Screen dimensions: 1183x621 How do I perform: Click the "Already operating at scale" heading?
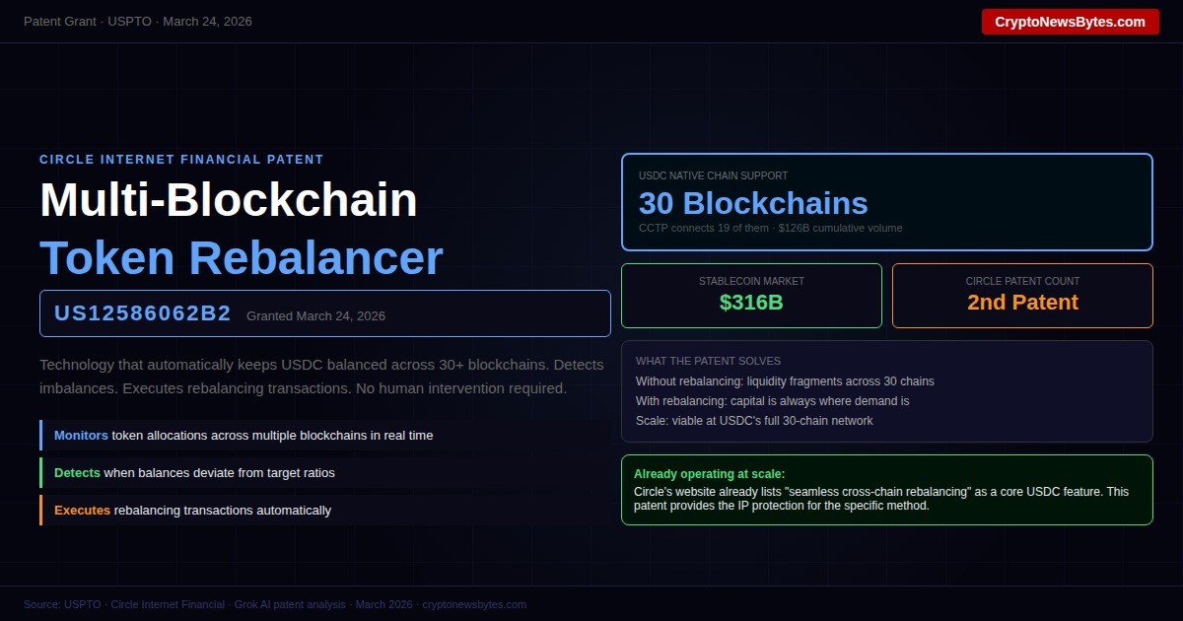pyautogui.click(x=710, y=474)
